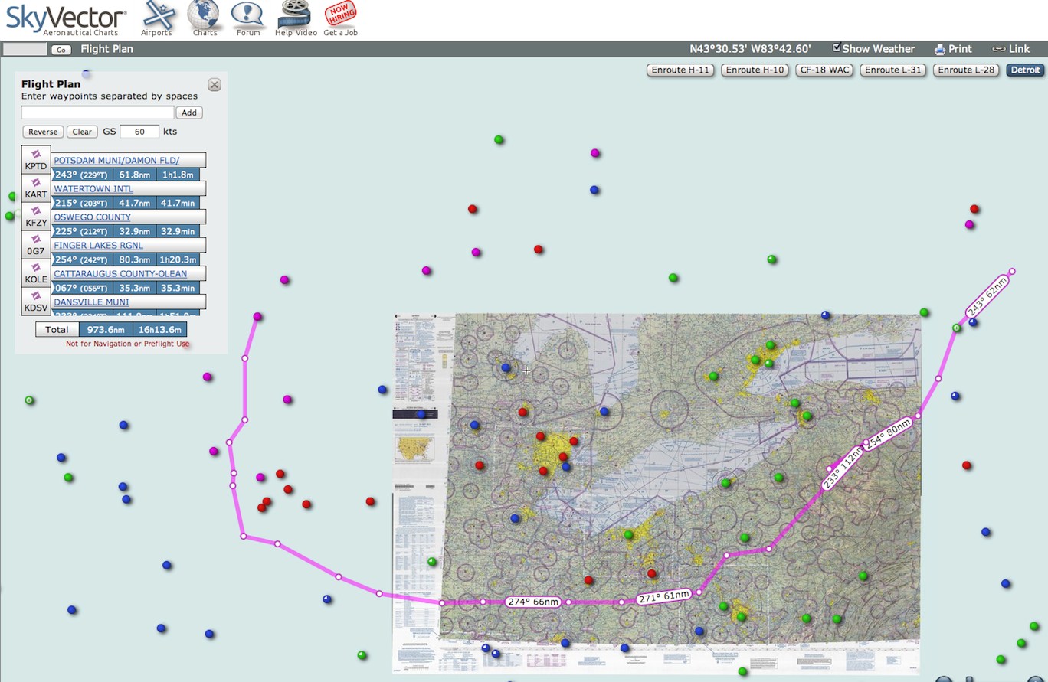Switch to Enroute L-28 chart
This screenshot has height=682, width=1048.
click(x=966, y=70)
